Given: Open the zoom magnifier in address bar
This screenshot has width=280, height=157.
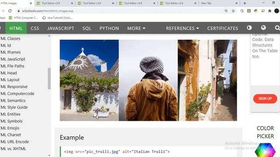Looking at the screenshot, I should [x=226, y=11].
